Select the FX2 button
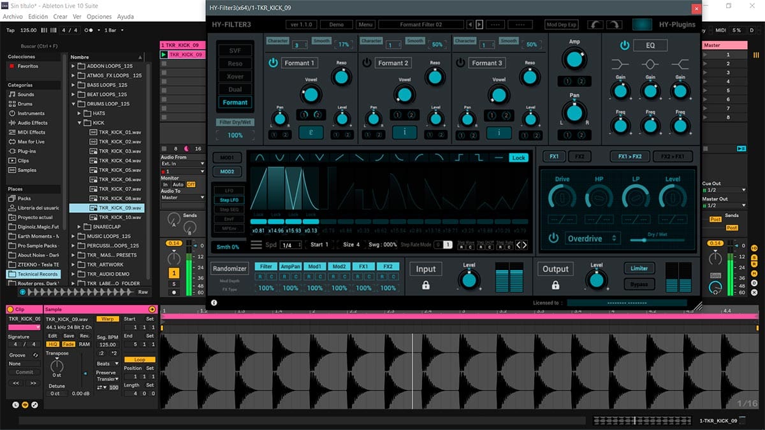 point(579,157)
